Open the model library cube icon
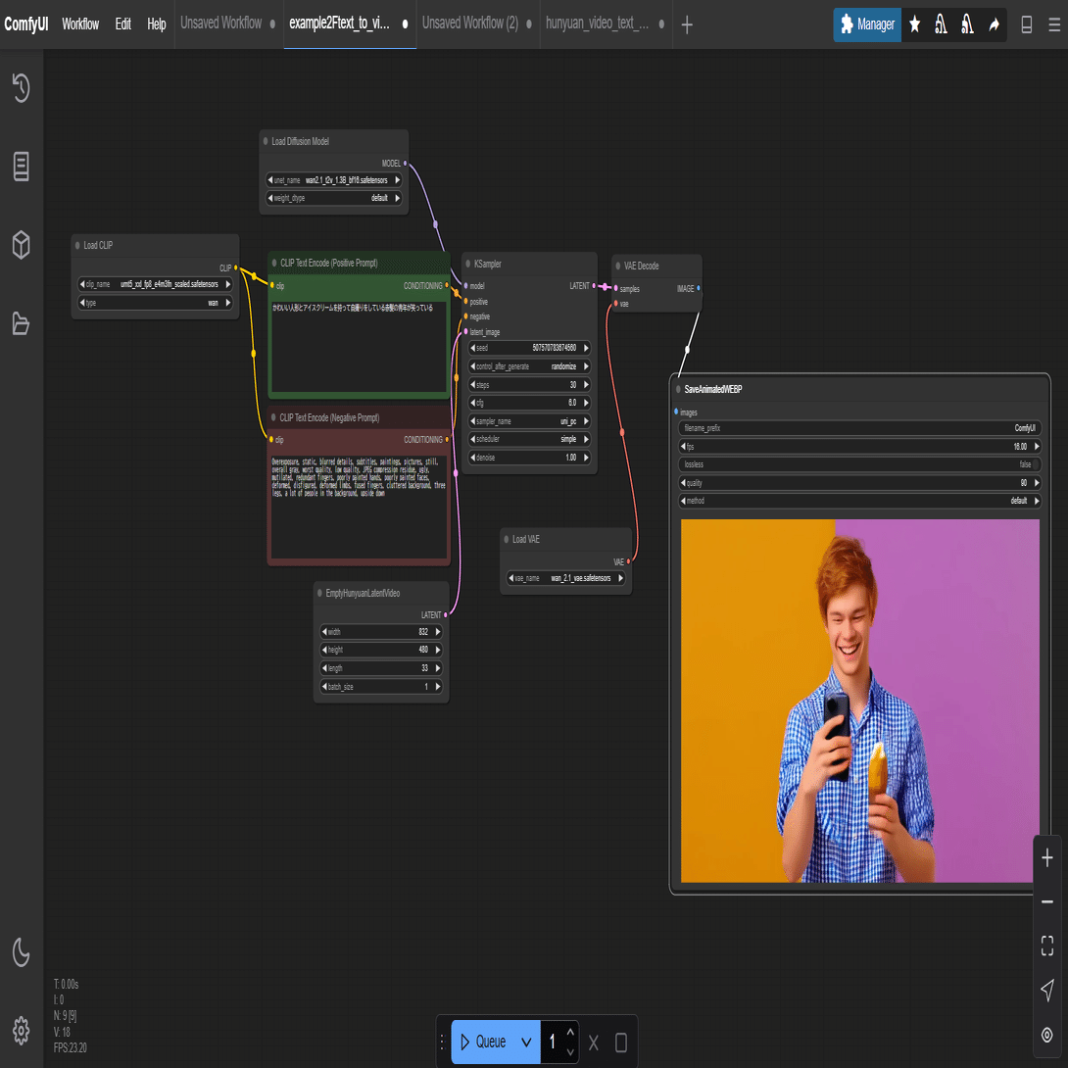 tap(22, 245)
